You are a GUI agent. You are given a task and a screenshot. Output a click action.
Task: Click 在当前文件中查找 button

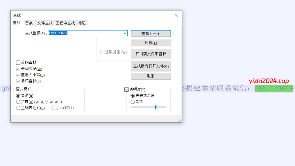point(151,54)
